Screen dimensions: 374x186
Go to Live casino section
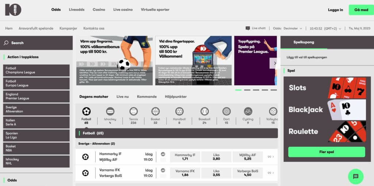[123, 10]
